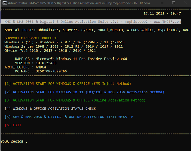Click option [5] Visit Website
This screenshot has width=191, height=151.
click(x=69, y=117)
